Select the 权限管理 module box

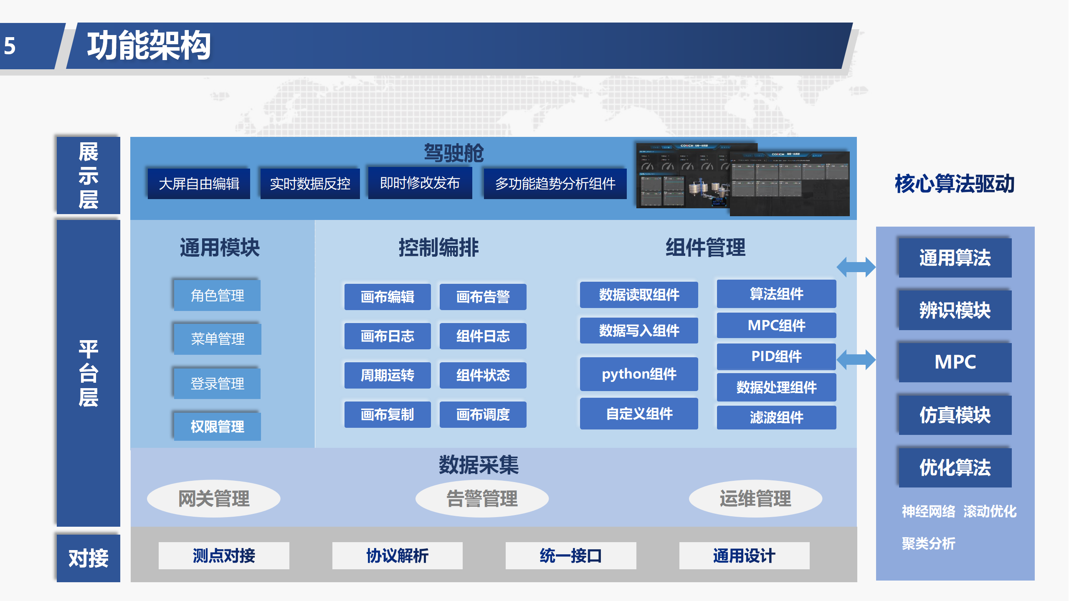click(217, 427)
